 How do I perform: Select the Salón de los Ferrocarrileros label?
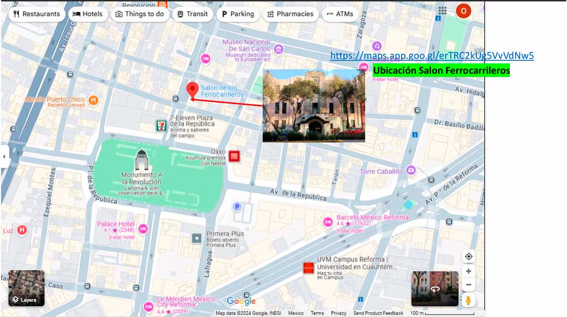[x=223, y=91]
